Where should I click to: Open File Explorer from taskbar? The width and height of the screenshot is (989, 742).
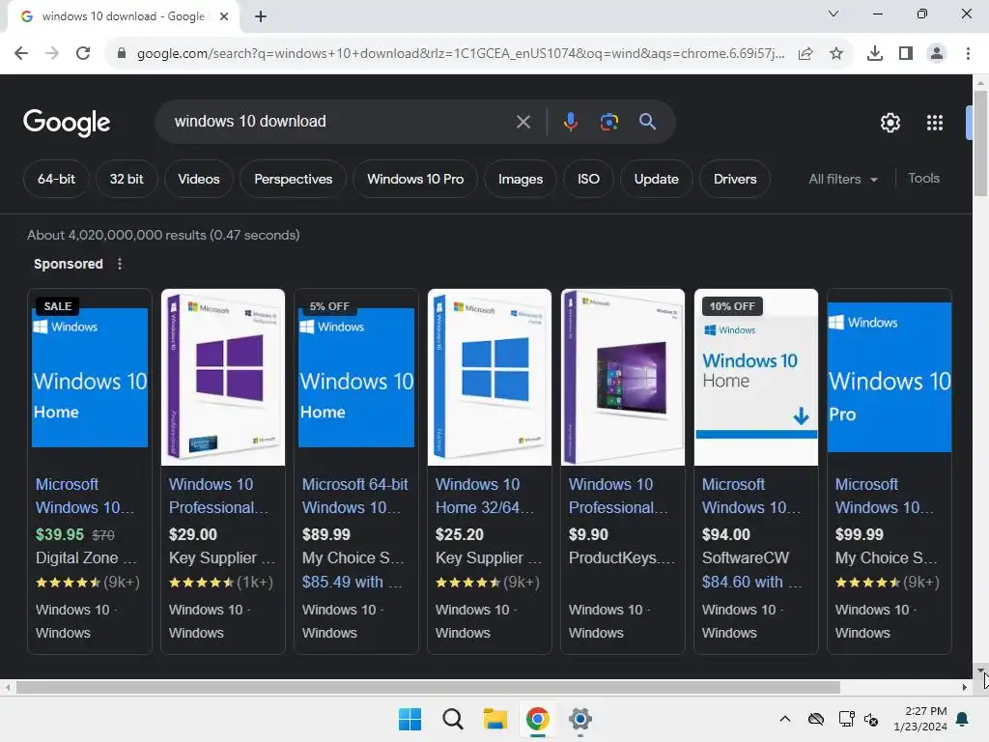(x=495, y=719)
